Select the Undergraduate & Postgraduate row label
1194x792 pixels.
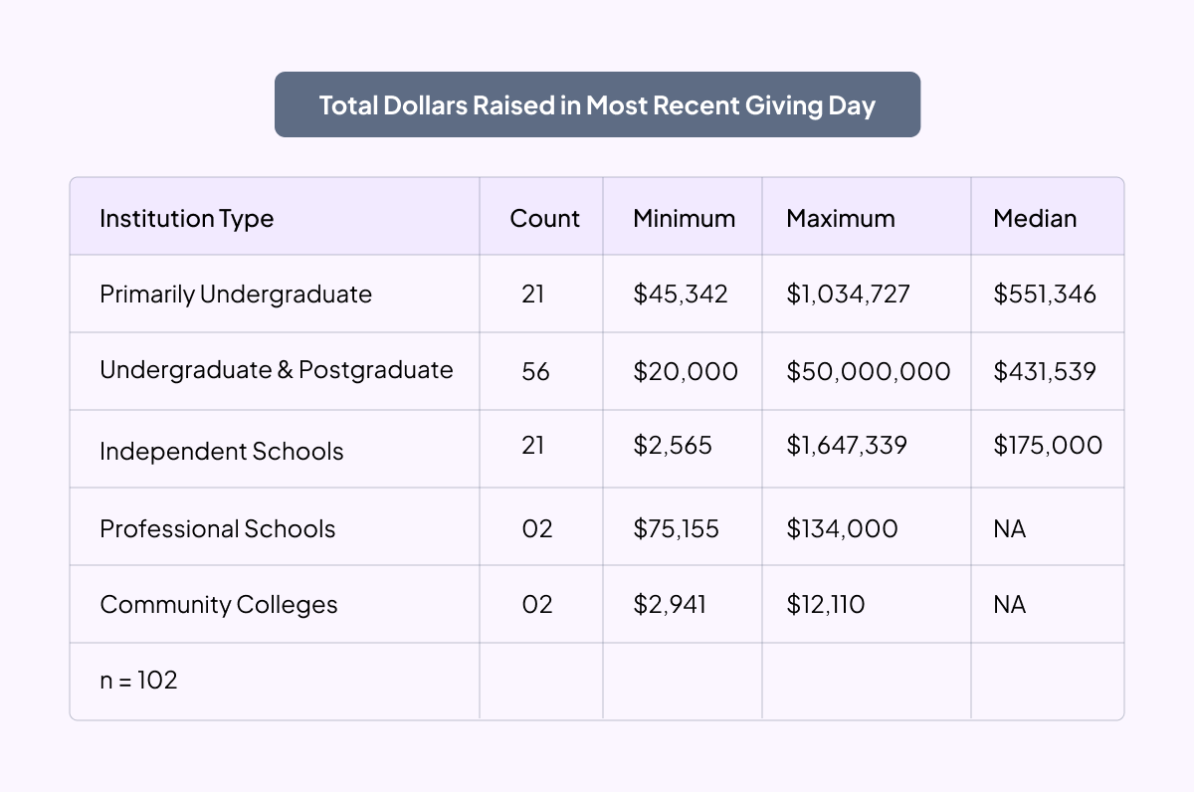pyautogui.click(x=276, y=371)
